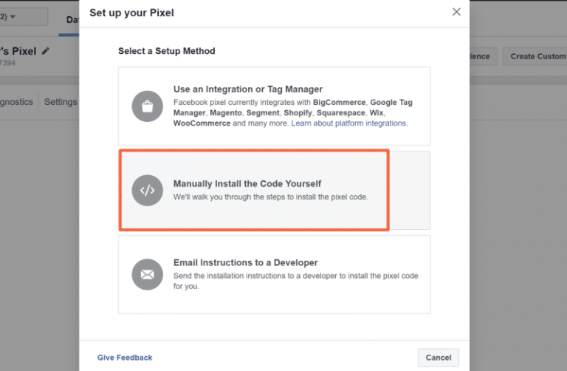Click the pixel code walkthrough description text
The width and height of the screenshot is (567, 371).
(270, 197)
